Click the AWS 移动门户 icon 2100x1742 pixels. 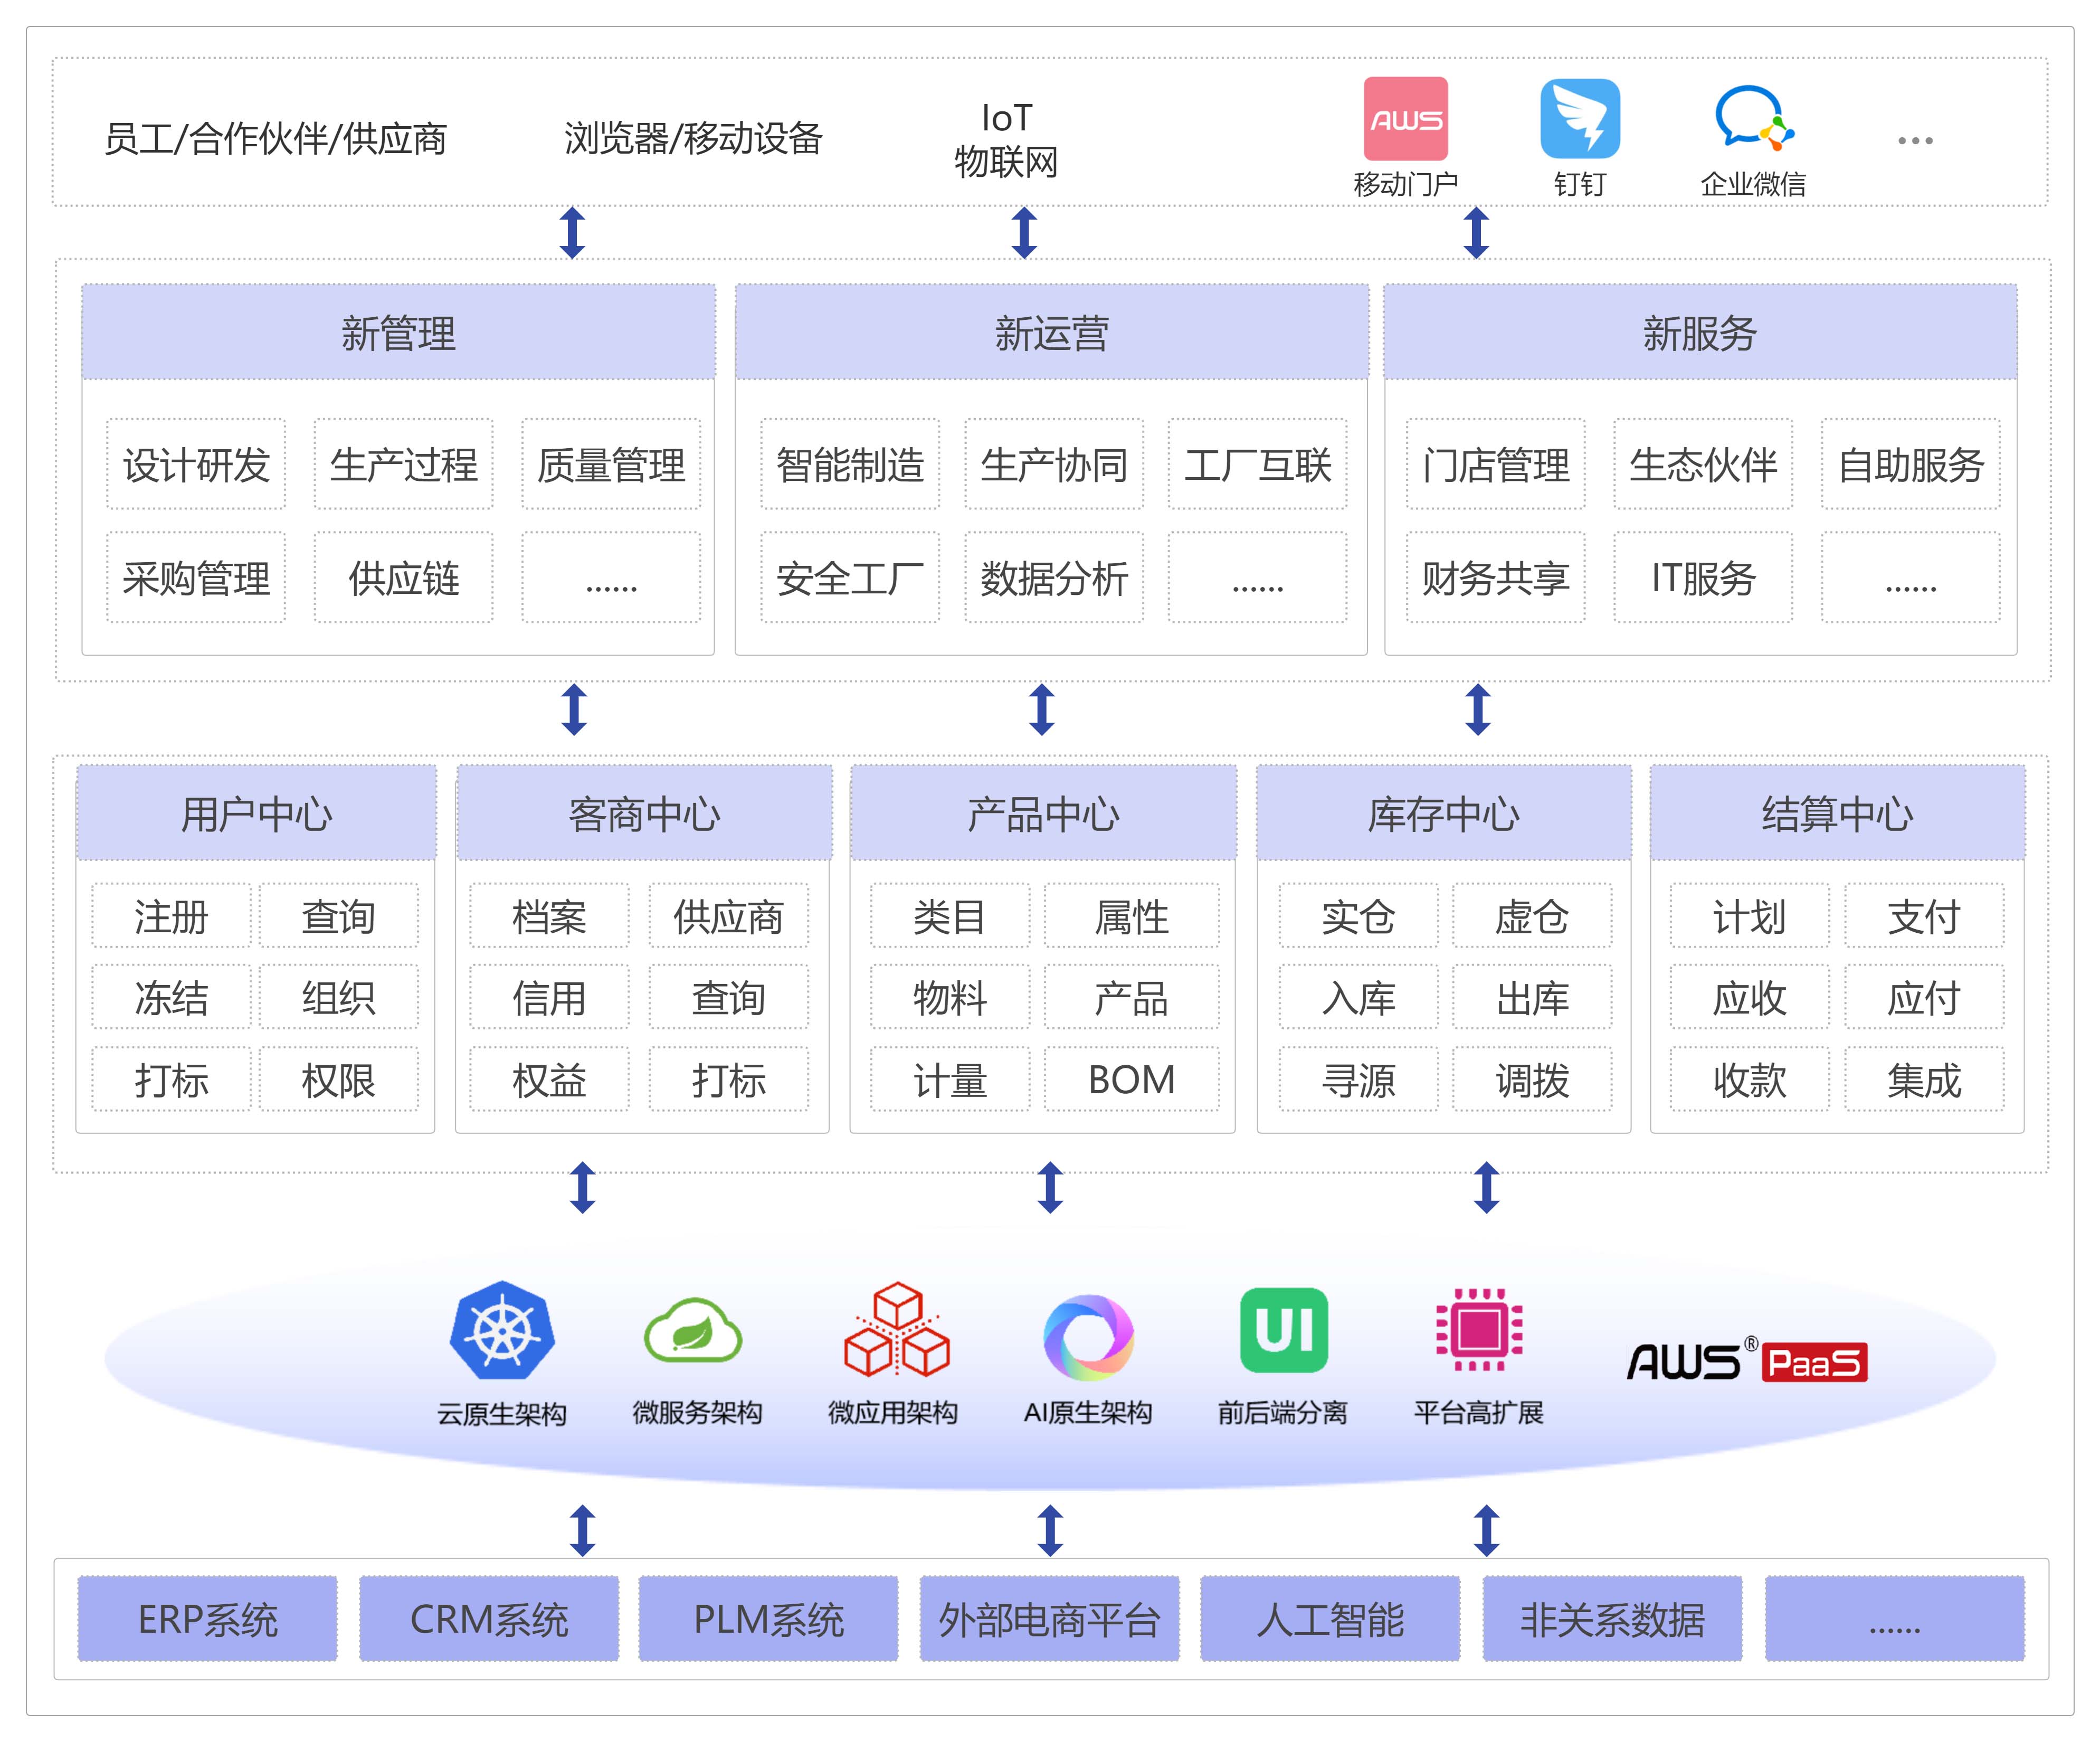(x=1405, y=119)
